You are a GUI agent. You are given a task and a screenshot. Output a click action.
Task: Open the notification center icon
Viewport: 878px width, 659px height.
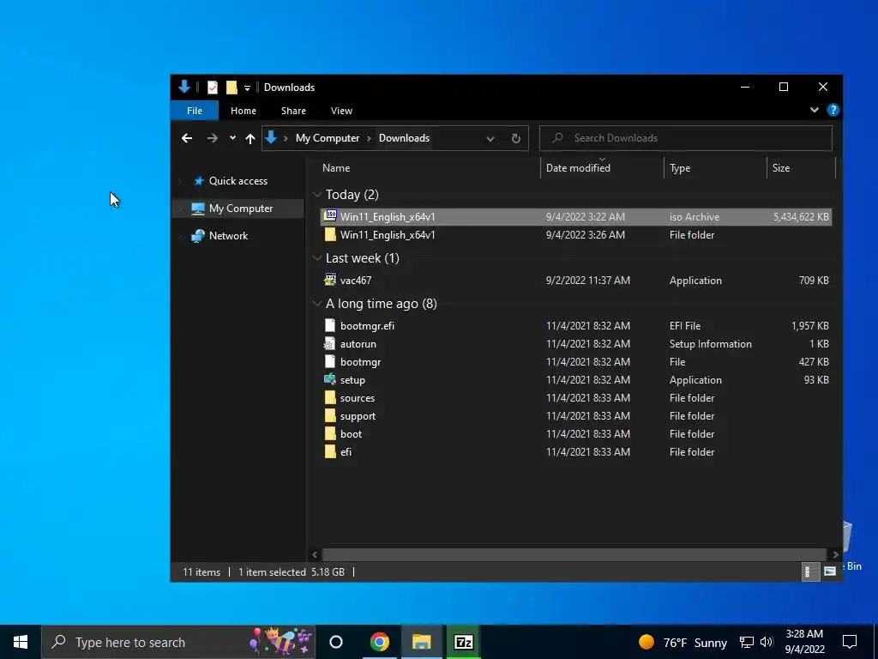click(x=850, y=642)
